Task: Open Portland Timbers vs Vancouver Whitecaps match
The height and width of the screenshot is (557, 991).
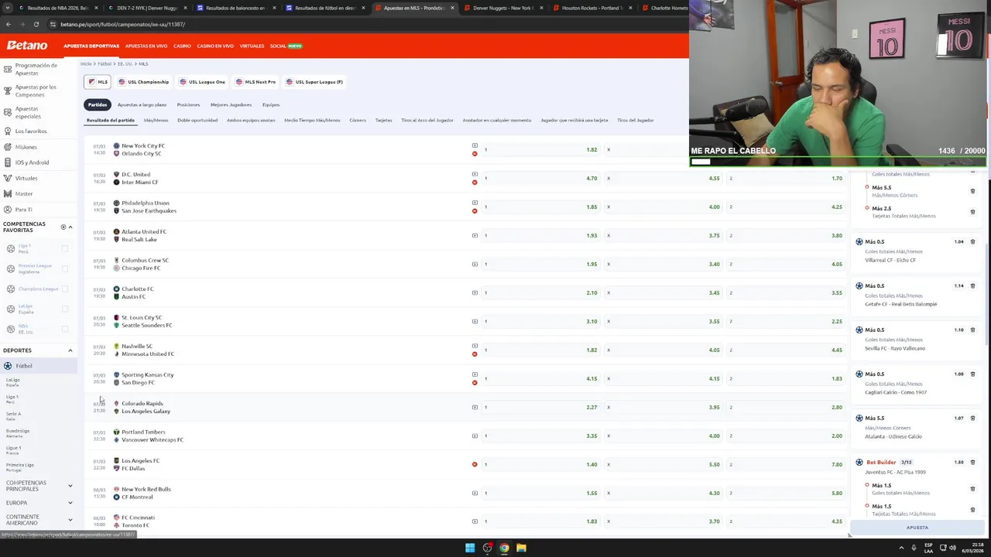Action: 153,436
